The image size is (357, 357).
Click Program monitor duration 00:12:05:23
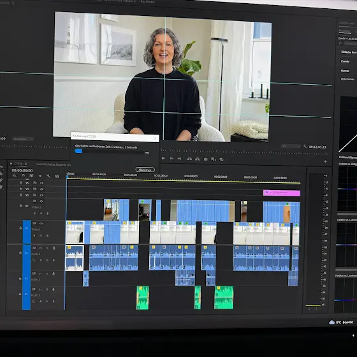pyautogui.click(x=317, y=147)
